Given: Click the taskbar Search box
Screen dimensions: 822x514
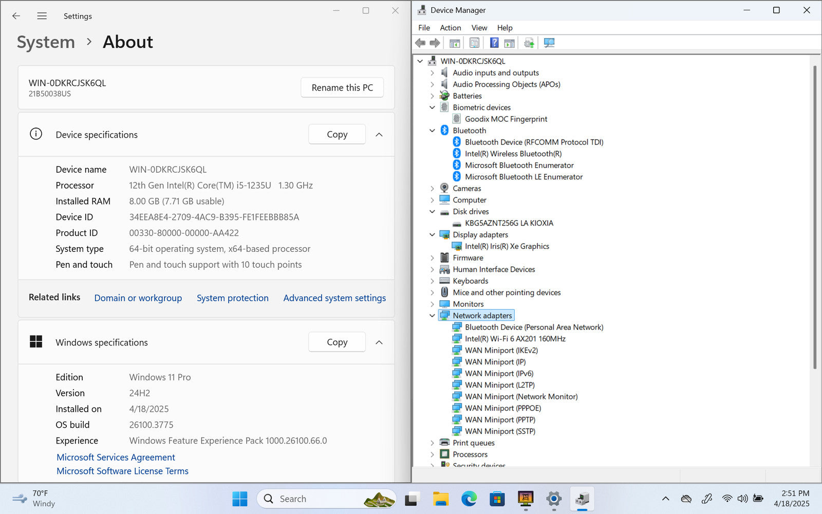Looking at the screenshot, I should pyautogui.click(x=326, y=499).
